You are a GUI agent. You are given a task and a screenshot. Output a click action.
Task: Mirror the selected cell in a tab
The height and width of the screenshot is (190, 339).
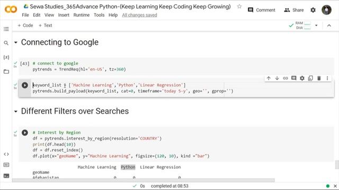click(310, 78)
